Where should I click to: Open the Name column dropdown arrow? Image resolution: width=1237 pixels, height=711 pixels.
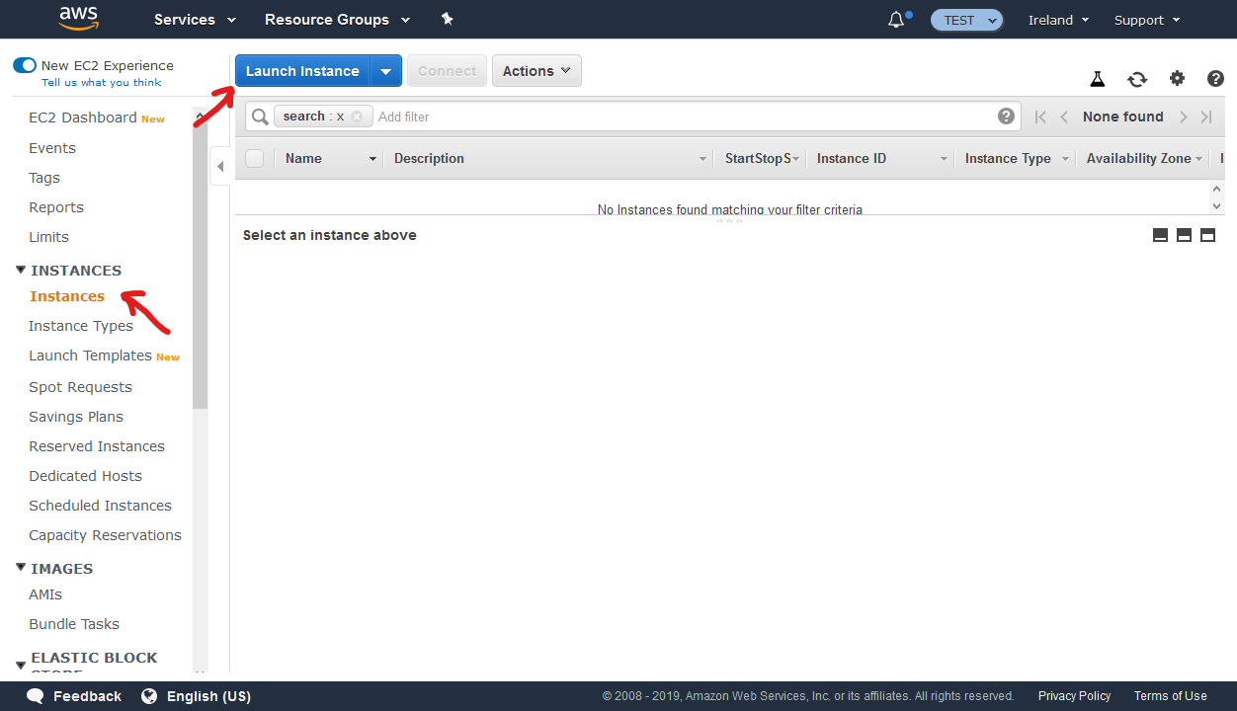coord(372,159)
